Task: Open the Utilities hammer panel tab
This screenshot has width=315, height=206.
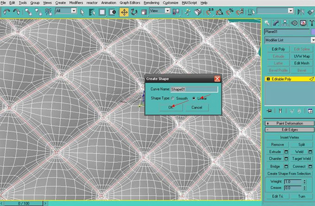Action: point(311,23)
